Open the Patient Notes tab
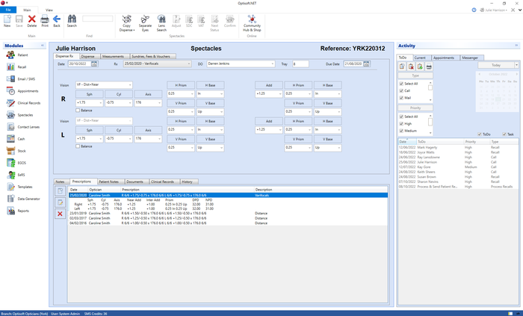This screenshot has width=523, height=316. (109, 182)
